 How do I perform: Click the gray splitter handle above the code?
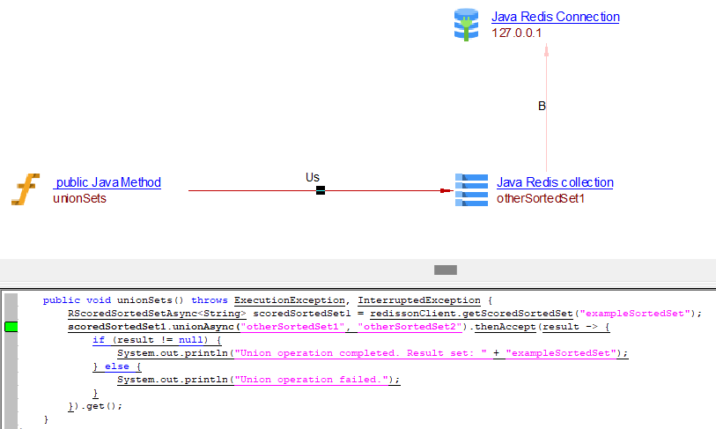[446, 270]
